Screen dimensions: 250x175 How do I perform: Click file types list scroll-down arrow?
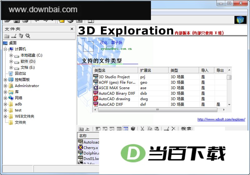[229, 105]
